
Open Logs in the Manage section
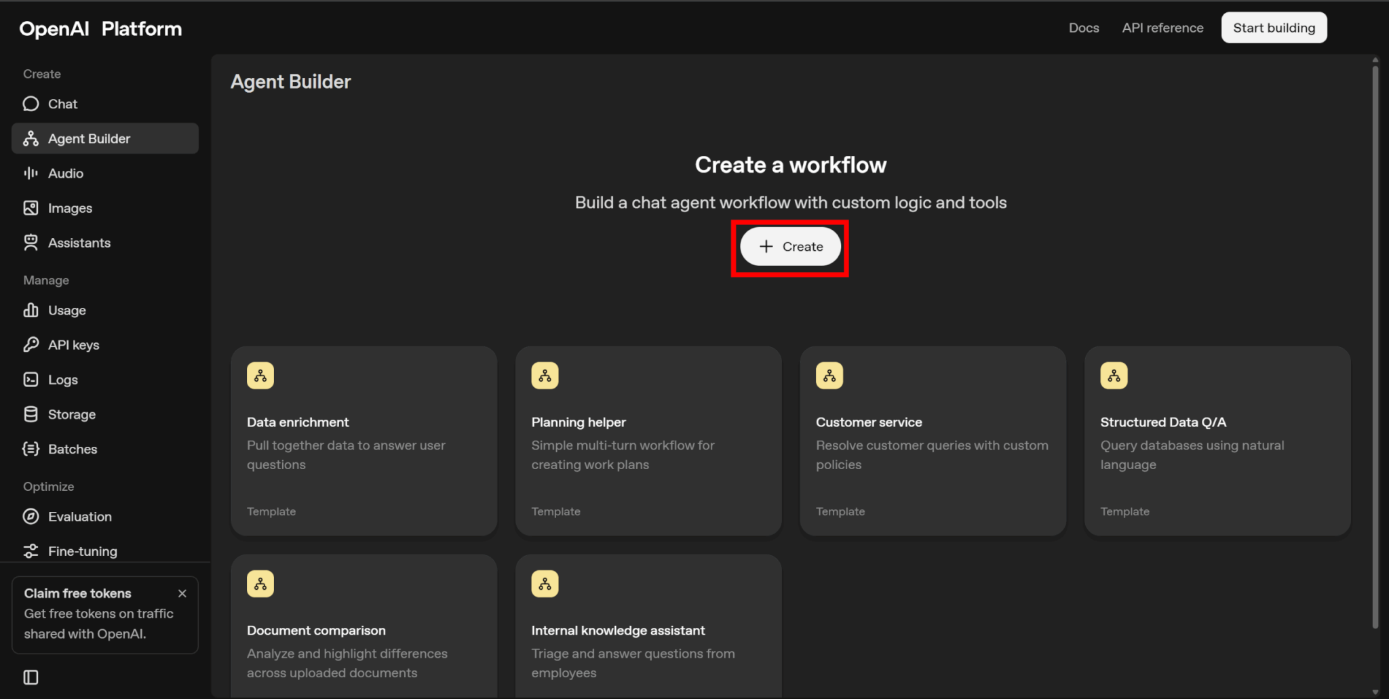62,380
